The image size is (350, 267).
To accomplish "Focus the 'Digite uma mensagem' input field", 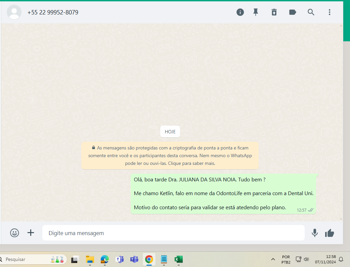I will pos(173,233).
